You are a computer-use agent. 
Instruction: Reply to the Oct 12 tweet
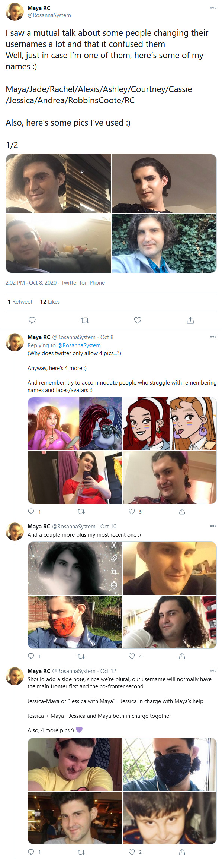(x=31, y=852)
